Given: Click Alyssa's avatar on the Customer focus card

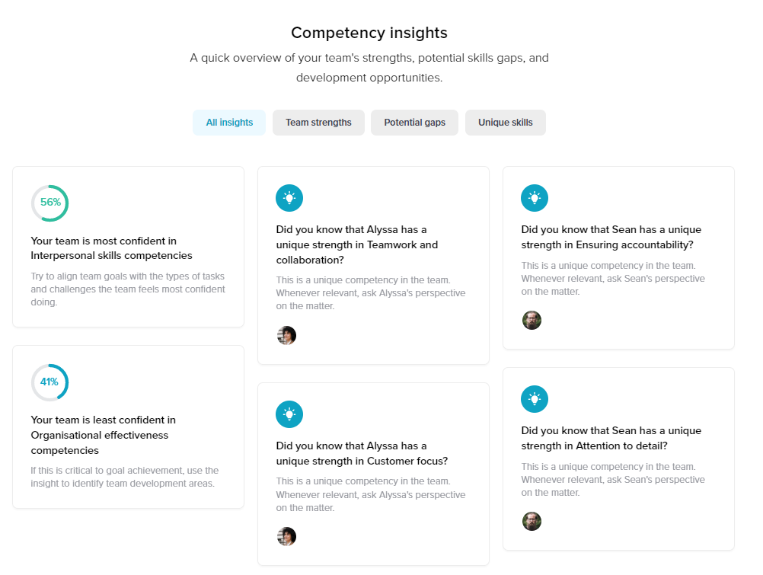Looking at the screenshot, I should (x=286, y=536).
